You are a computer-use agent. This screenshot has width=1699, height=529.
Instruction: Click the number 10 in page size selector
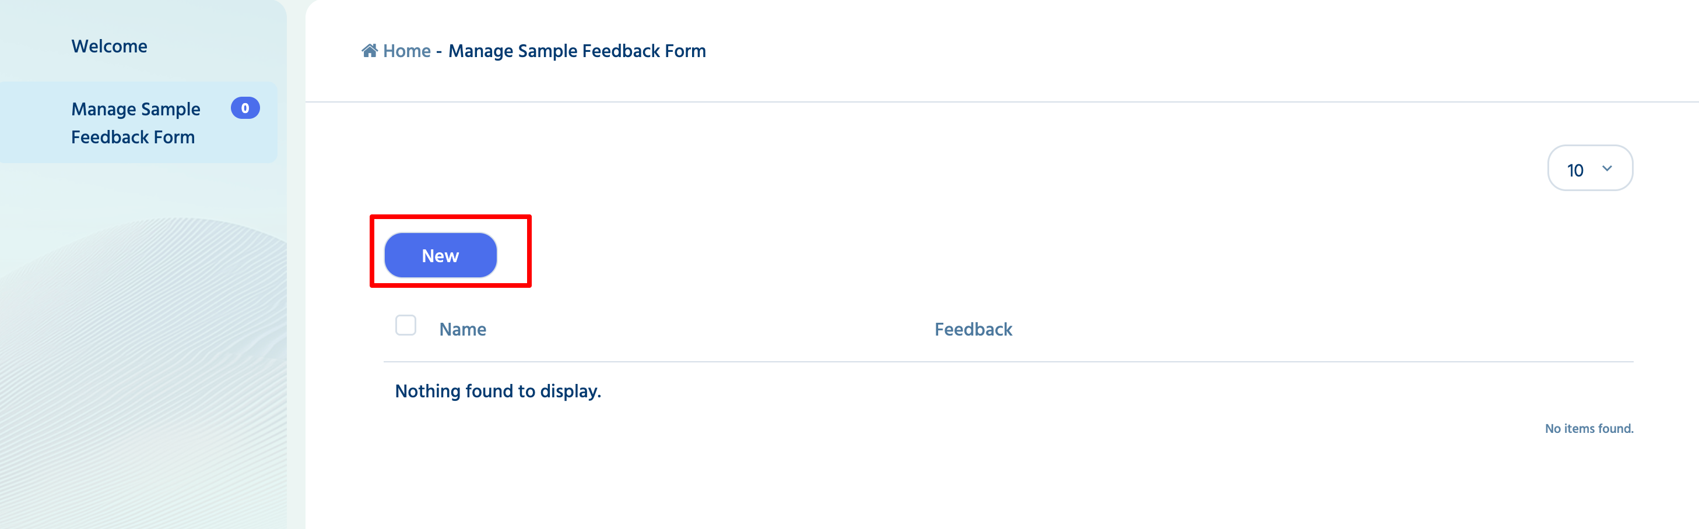(1575, 170)
